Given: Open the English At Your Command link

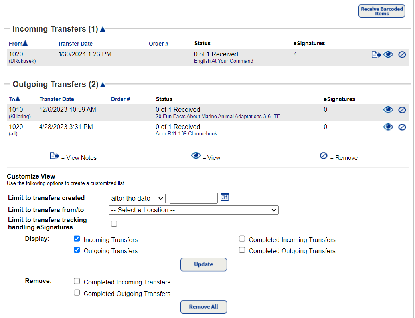Looking at the screenshot, I should click(x=223, y=61).
